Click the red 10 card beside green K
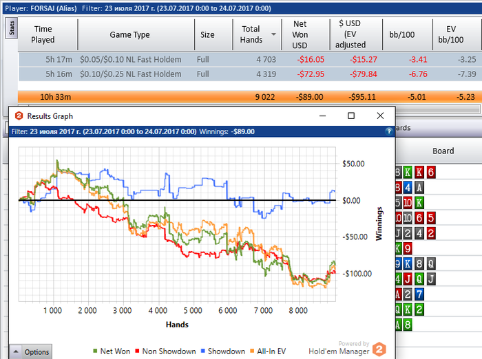The image size is (482, 359). [x=408, y=203]
